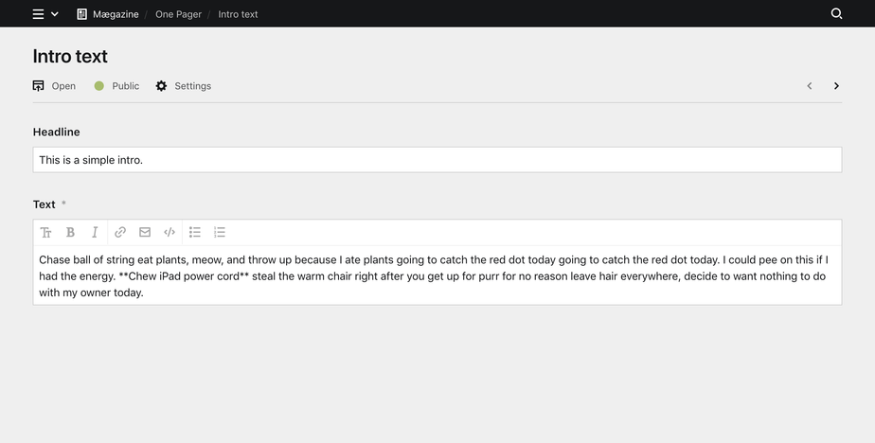Insert a numbered list
Screen dimensions: 875x443
click(x=220, y=232)
